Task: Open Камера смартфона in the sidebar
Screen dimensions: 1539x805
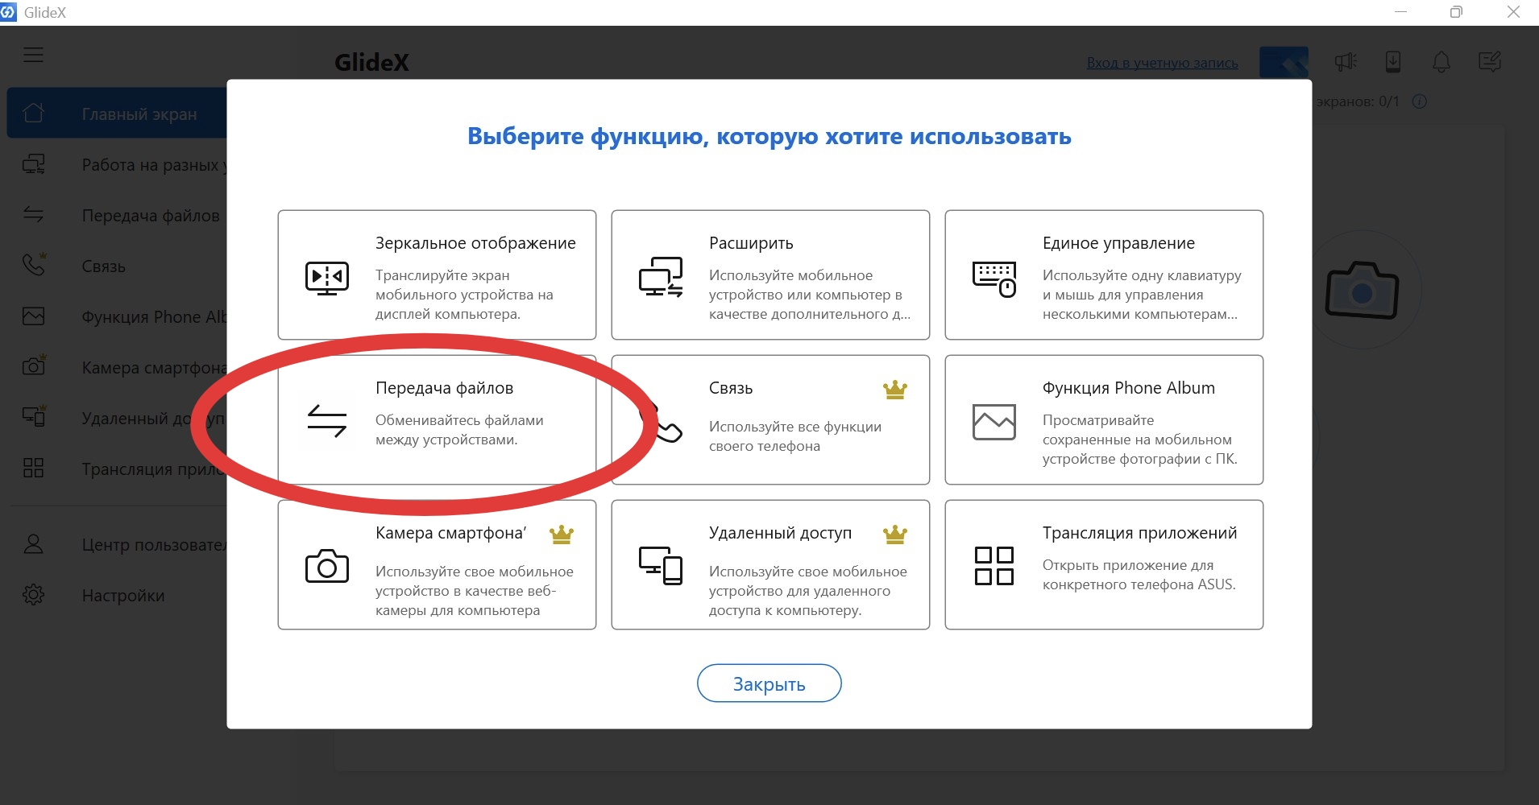Action: (x=117, y=367)
